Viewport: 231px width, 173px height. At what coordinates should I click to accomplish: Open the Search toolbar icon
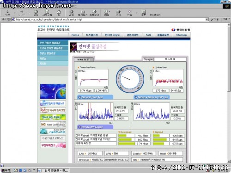[71, 13]
